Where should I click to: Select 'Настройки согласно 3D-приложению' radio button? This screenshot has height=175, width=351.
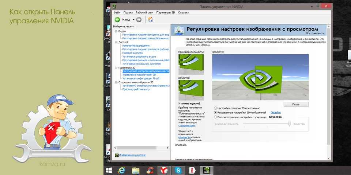215,108
